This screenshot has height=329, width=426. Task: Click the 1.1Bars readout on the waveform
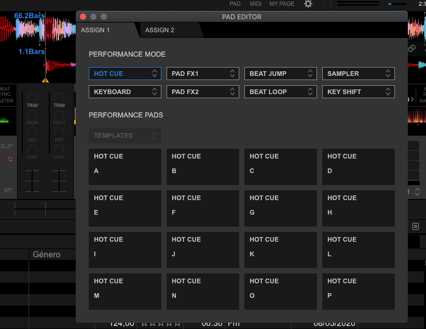coord(32,51)
